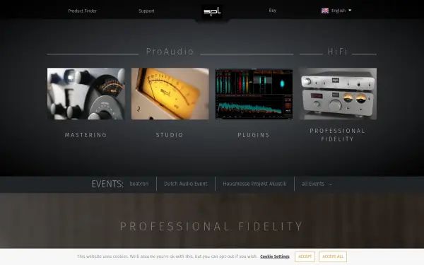Open the beatcon event link
Viewport: 424px width, 265px height.
139,184
